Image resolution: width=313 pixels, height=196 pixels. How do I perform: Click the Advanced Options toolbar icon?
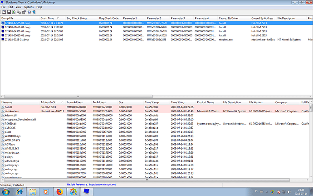[x=4, y=12]
